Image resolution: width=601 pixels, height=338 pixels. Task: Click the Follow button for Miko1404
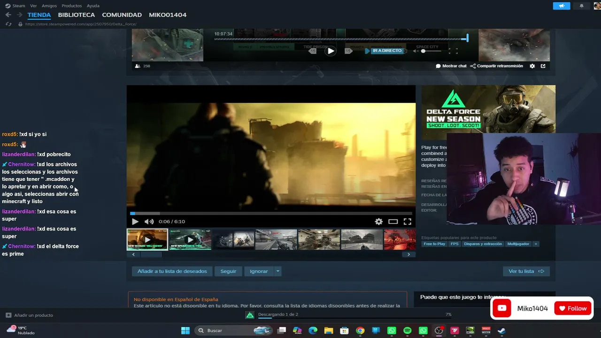pos(573,308)
